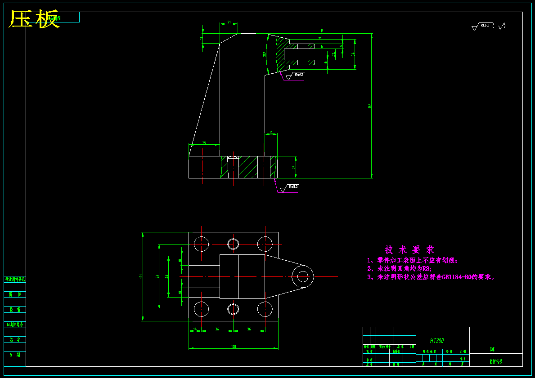Image resolution: width=535 pixels, height=378 pixels.
Task: Select the 46 vertical dimension text
Action: point(166,276)
